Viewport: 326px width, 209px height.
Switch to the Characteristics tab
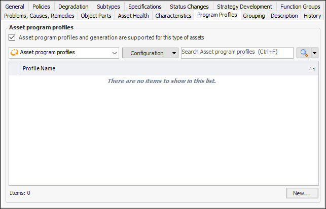(x=173, y=16)
